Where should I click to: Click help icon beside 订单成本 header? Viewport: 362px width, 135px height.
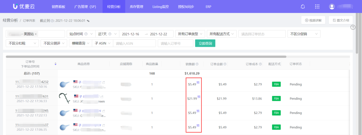tap(260, 64)
